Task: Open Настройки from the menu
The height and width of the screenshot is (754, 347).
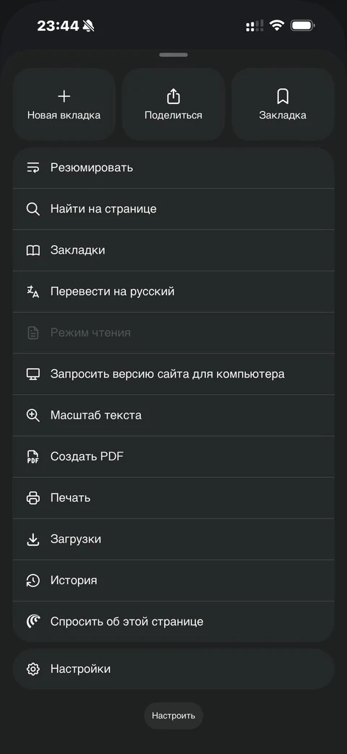Action: point(173,669)
